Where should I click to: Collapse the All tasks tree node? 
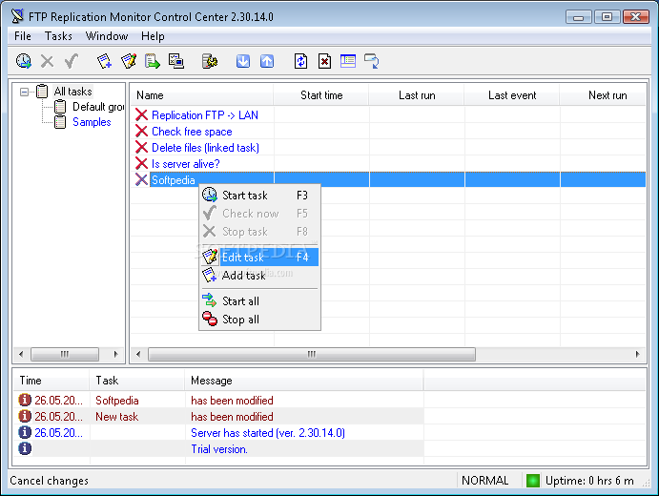tap(25, 92)
